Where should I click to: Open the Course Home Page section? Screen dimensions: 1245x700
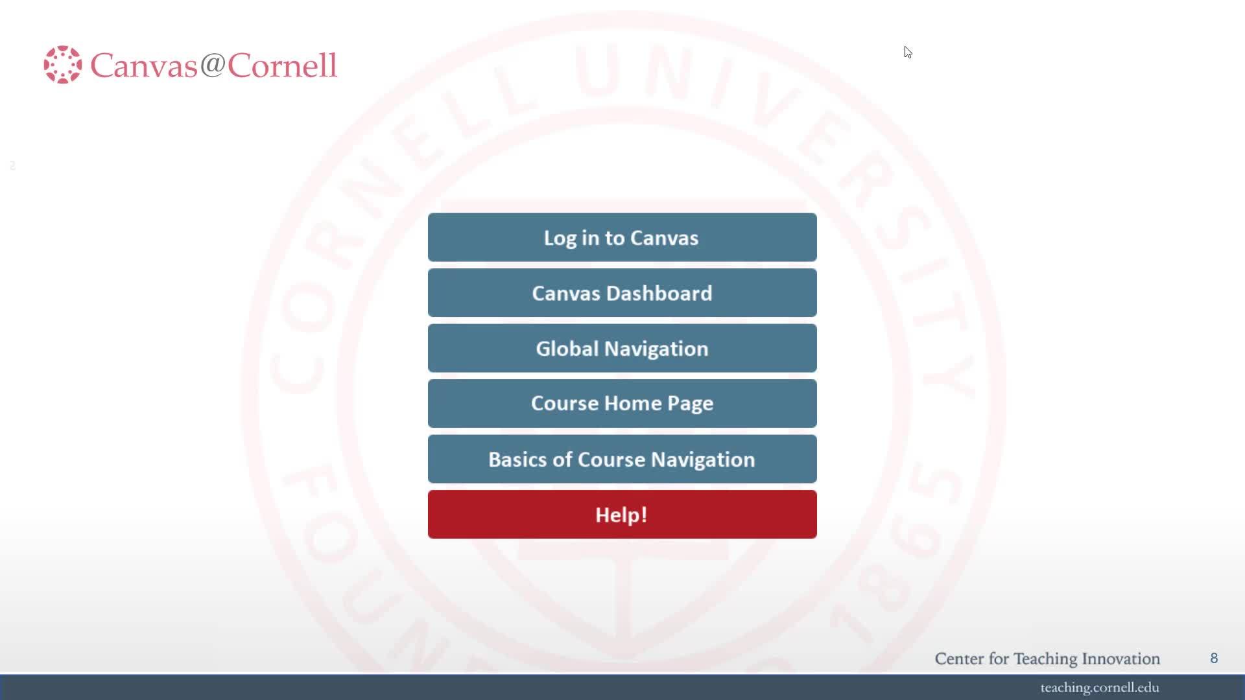point(621,403)
